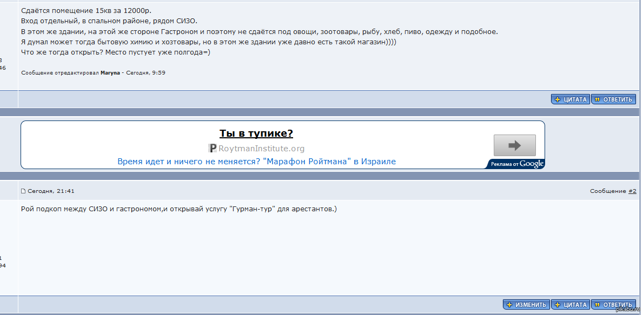The image size is (643, 315).
Task: Click the Сегодня, 21:41 post timestamp
Action: (51, 191)
